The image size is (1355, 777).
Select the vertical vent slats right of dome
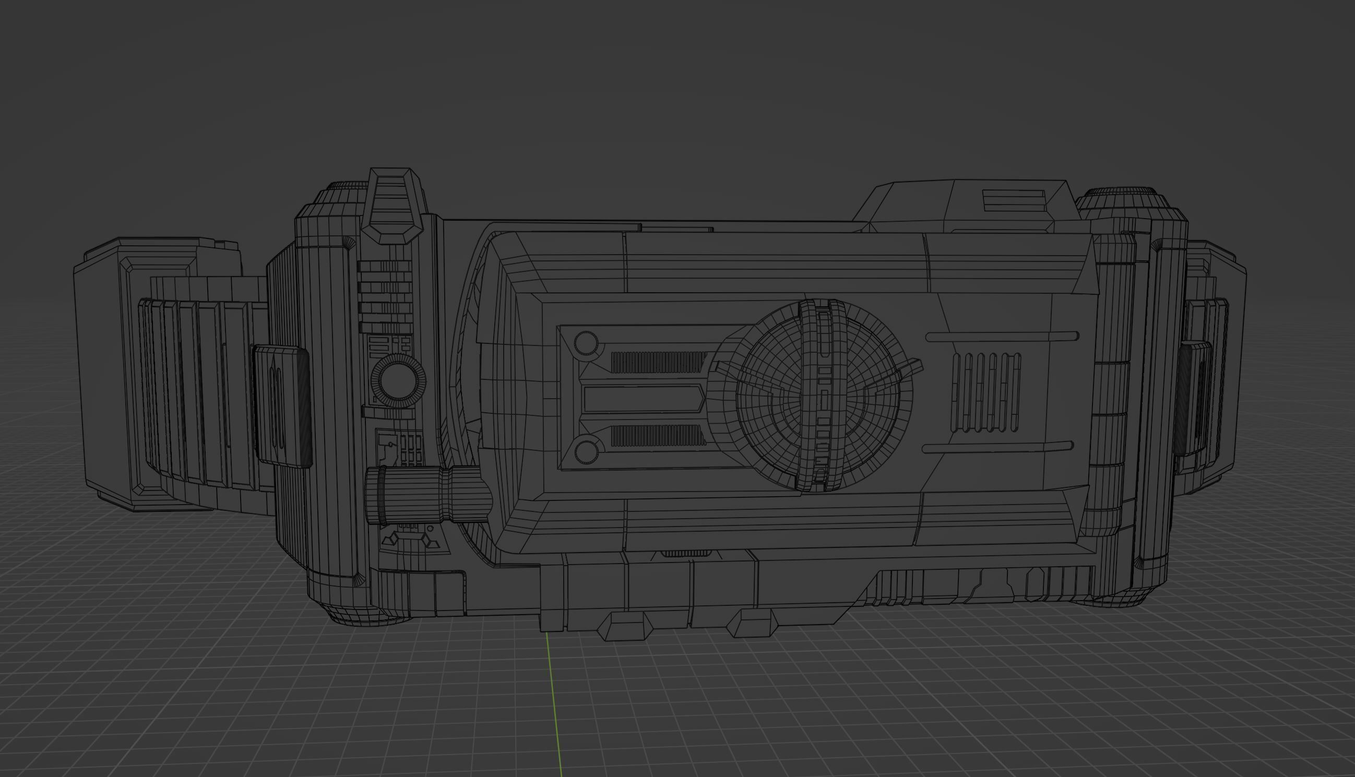[986, 392]
